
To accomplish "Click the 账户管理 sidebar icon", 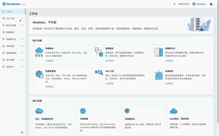I will coord(3,60).
